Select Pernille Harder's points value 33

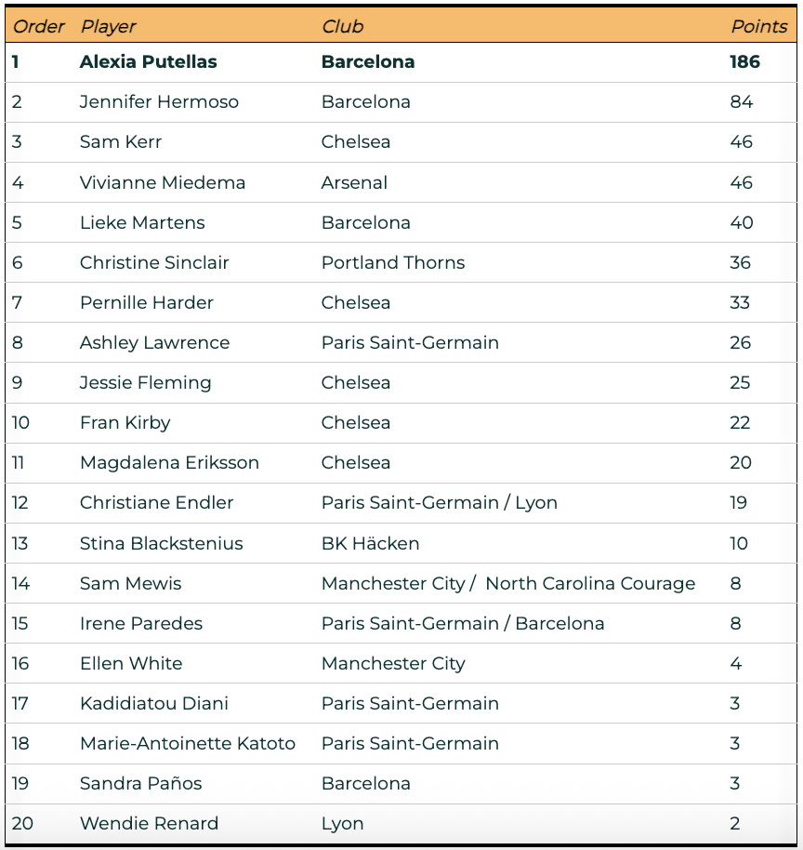tap(740, 302)
